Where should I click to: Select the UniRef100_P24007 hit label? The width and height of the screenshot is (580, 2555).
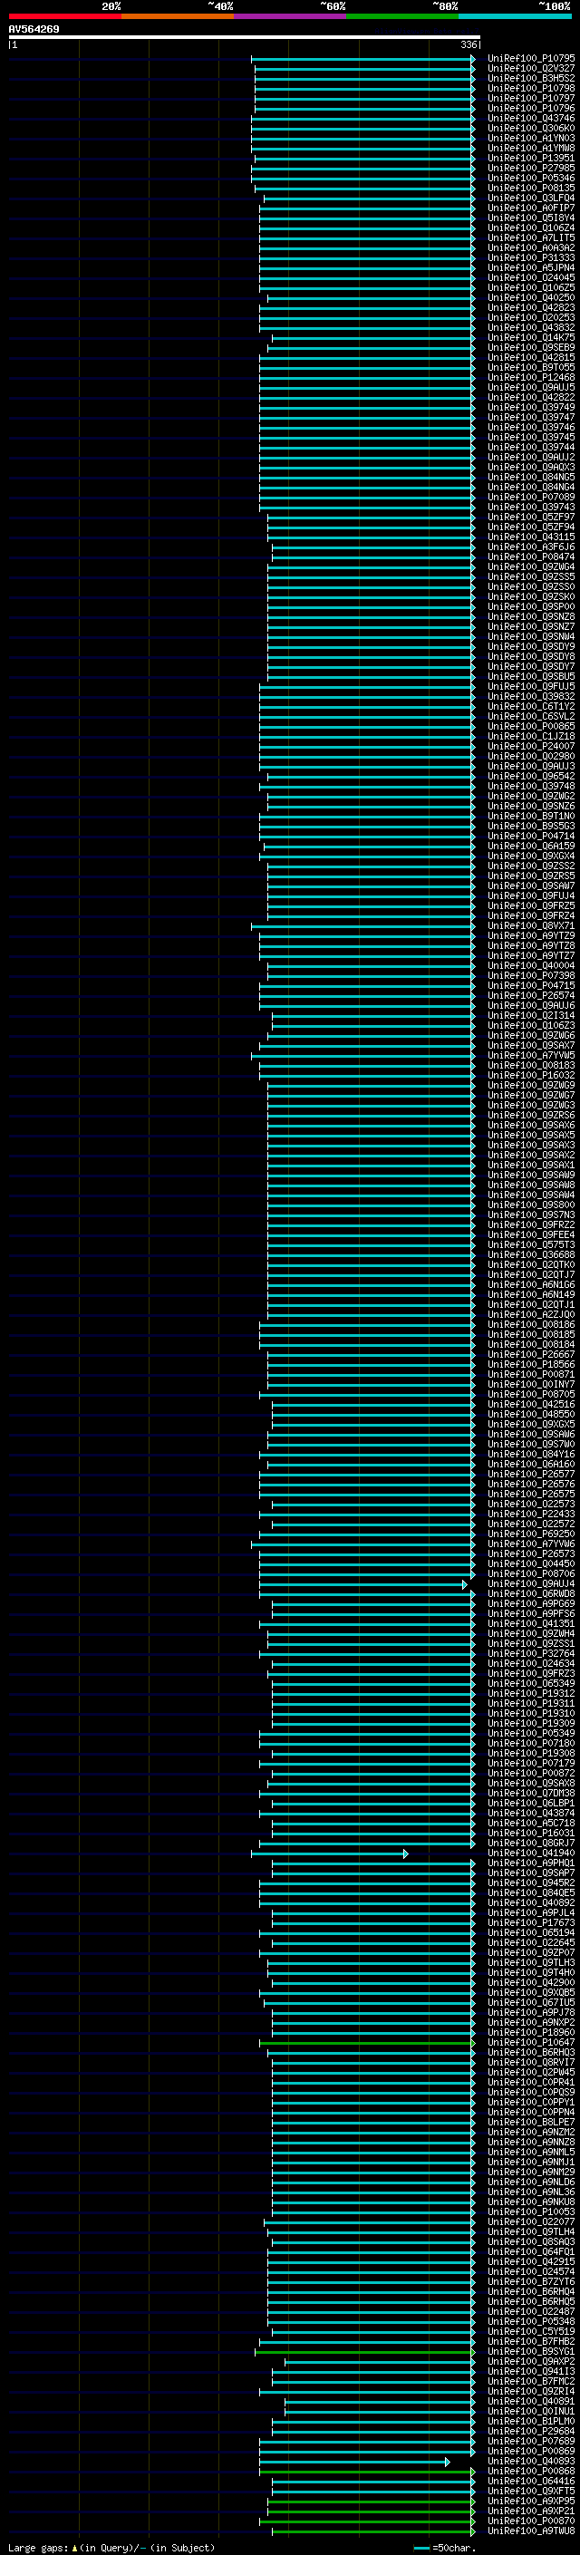pos(530,746)
